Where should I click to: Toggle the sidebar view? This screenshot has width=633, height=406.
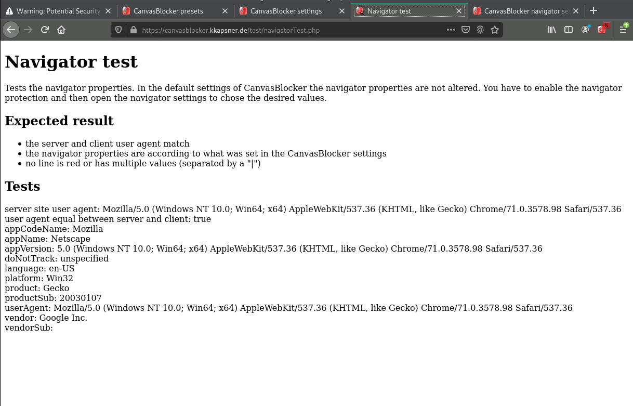pos(569,30)
